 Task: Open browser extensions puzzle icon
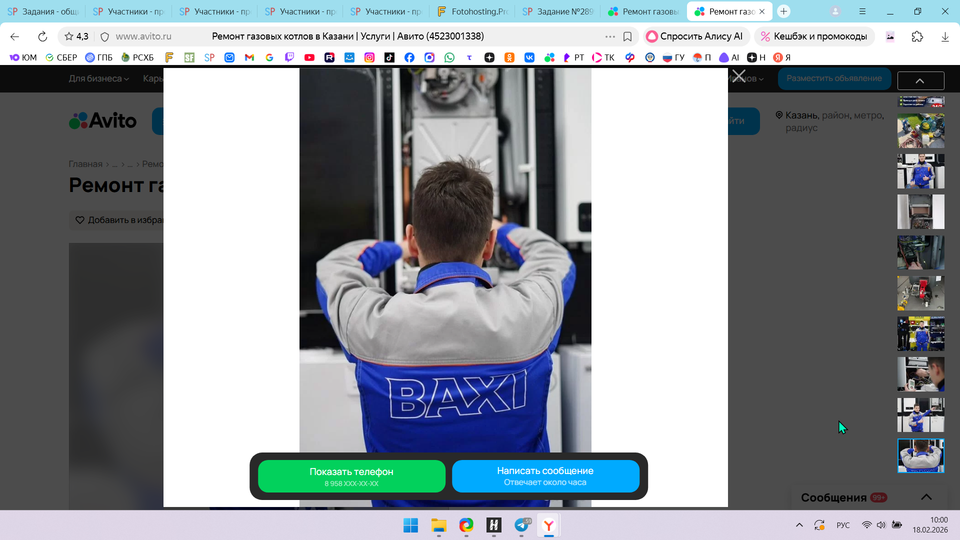pyautogui.click(x=917, y=36)
